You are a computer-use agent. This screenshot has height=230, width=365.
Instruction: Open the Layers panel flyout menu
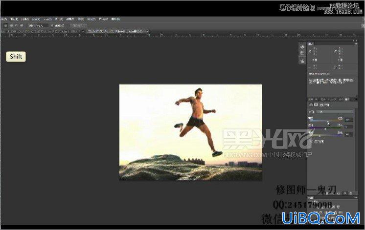356,198
